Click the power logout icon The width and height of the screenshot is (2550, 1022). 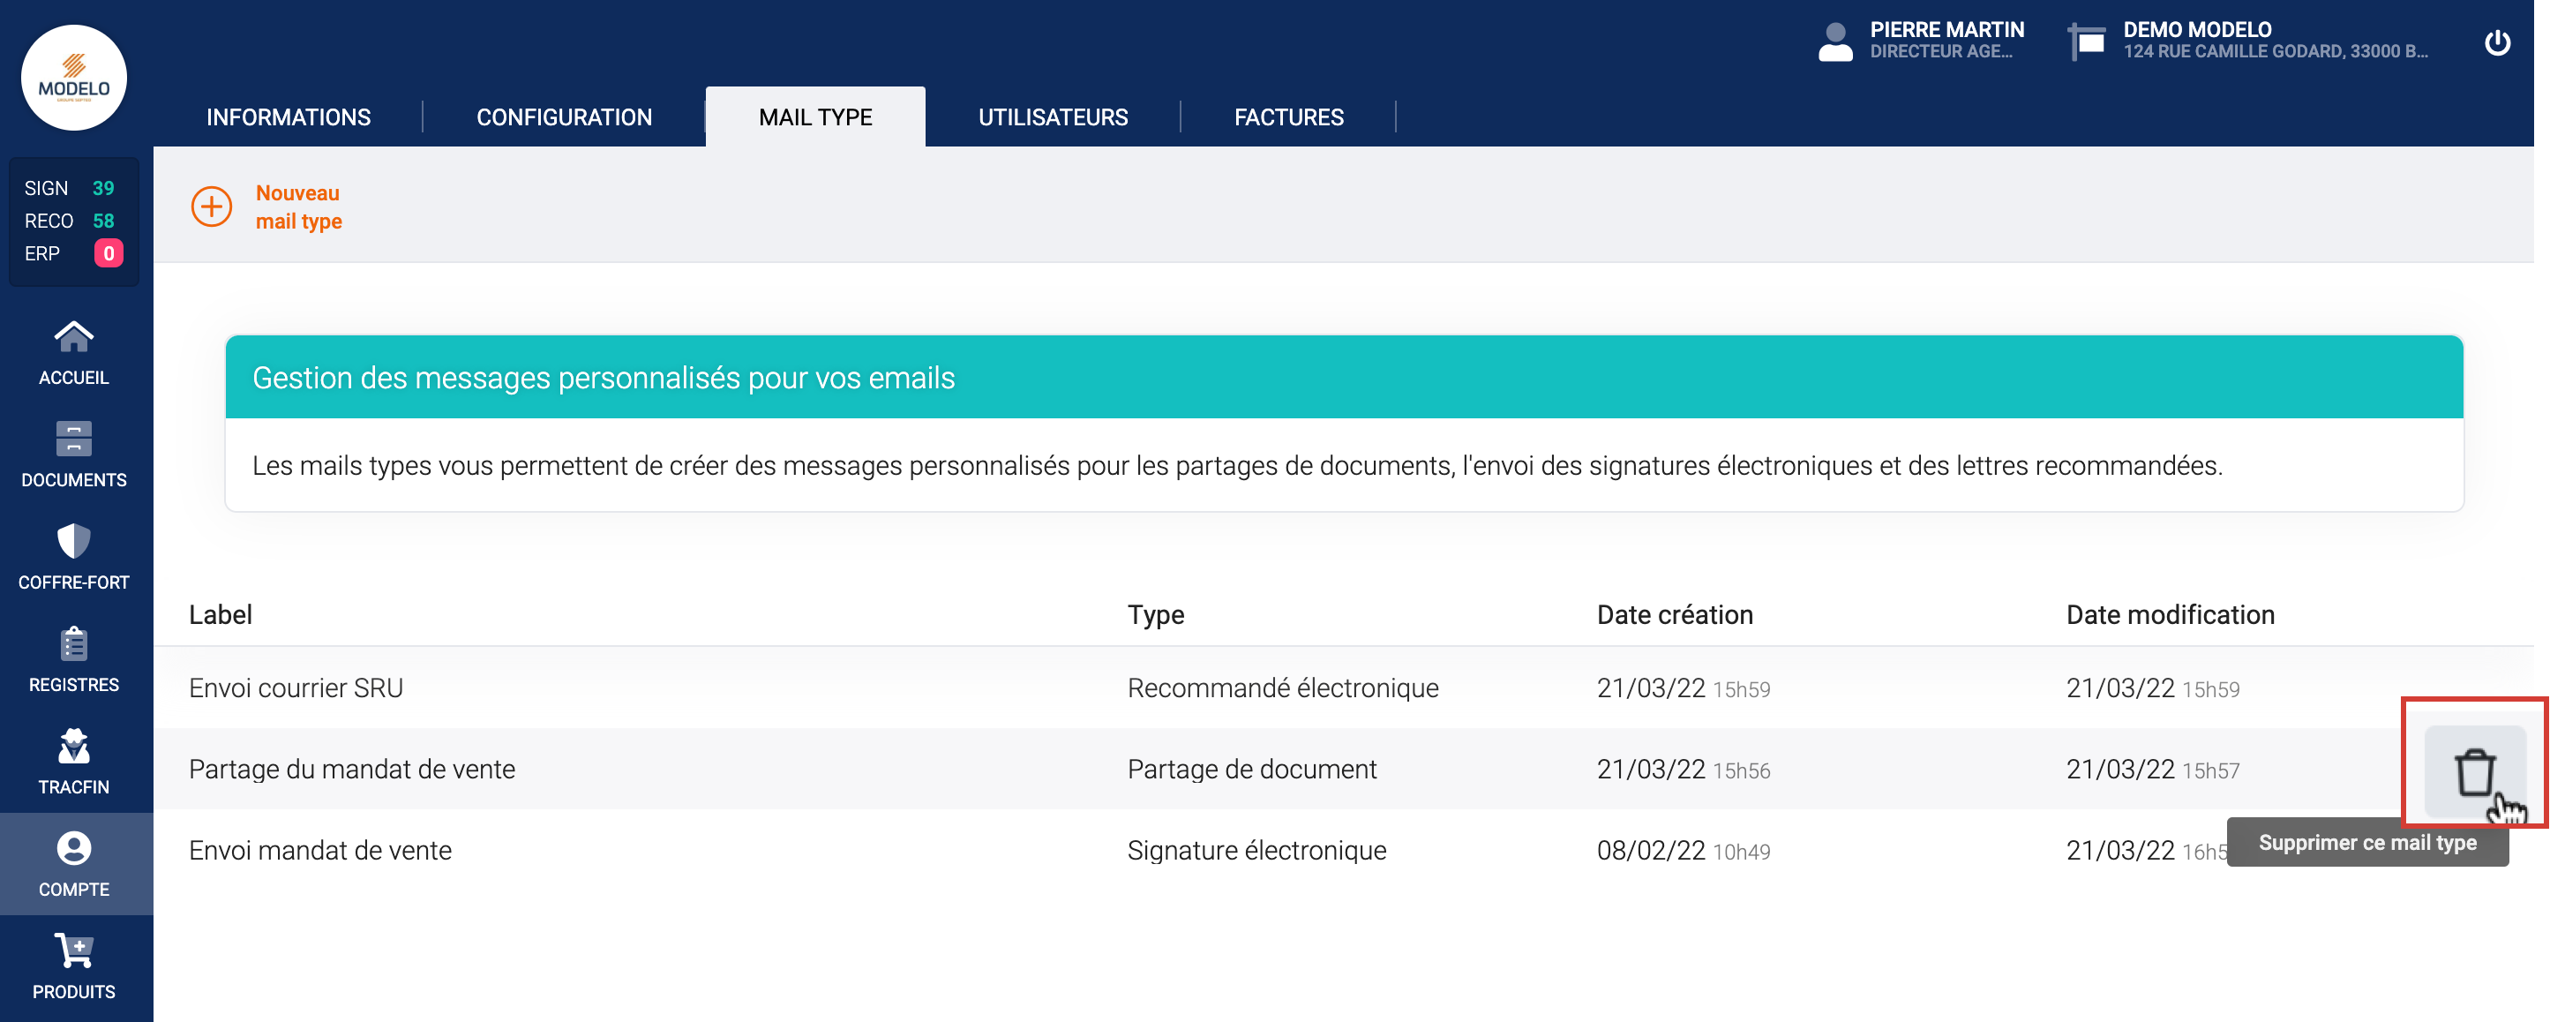coord(2496,42)
